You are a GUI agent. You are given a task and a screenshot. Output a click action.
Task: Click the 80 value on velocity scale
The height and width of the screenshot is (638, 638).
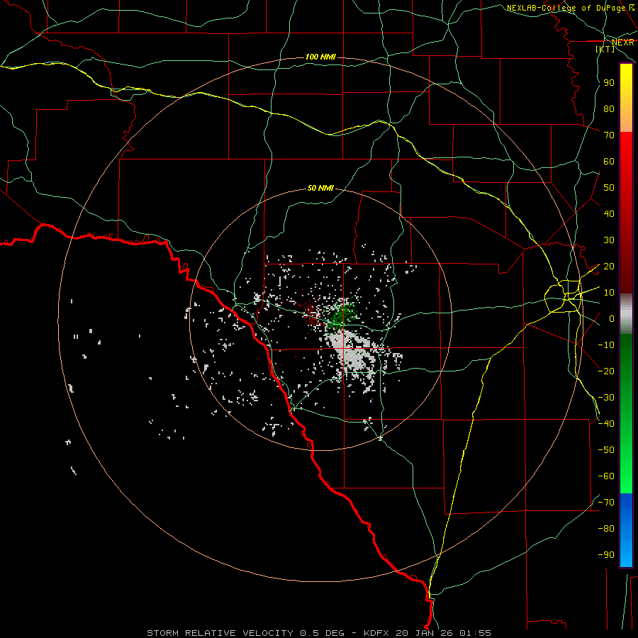pos(609,108)
